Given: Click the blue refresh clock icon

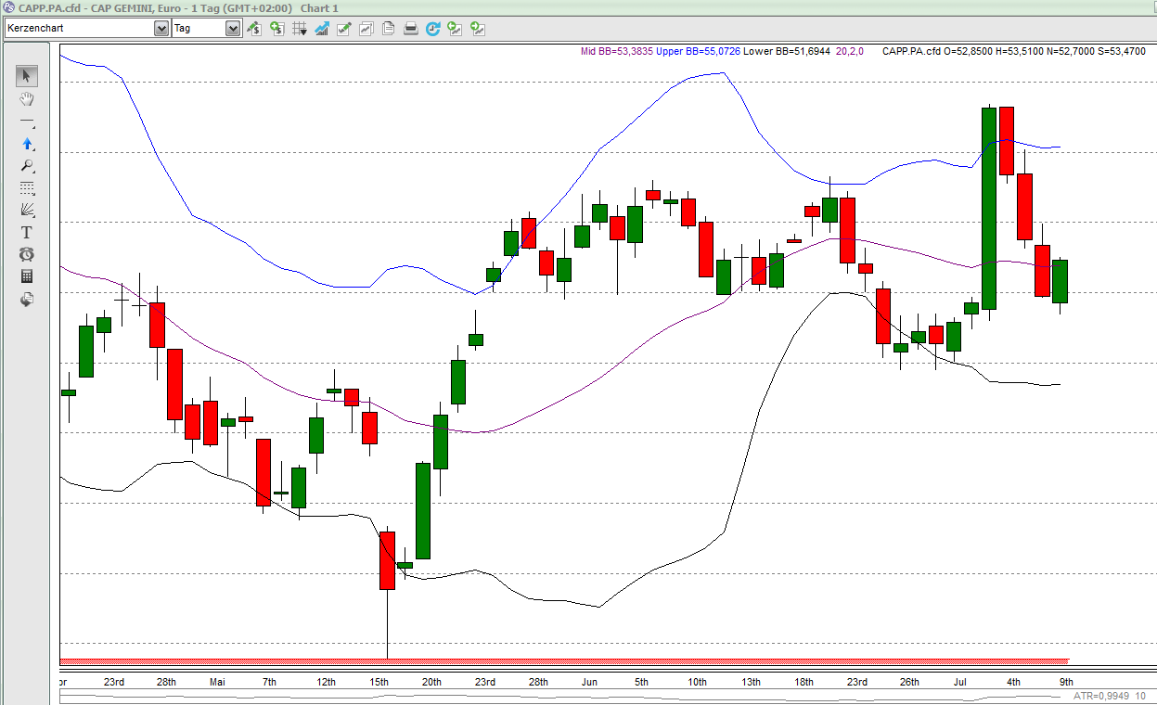Looking at the screenshot, I should (433, 29).
